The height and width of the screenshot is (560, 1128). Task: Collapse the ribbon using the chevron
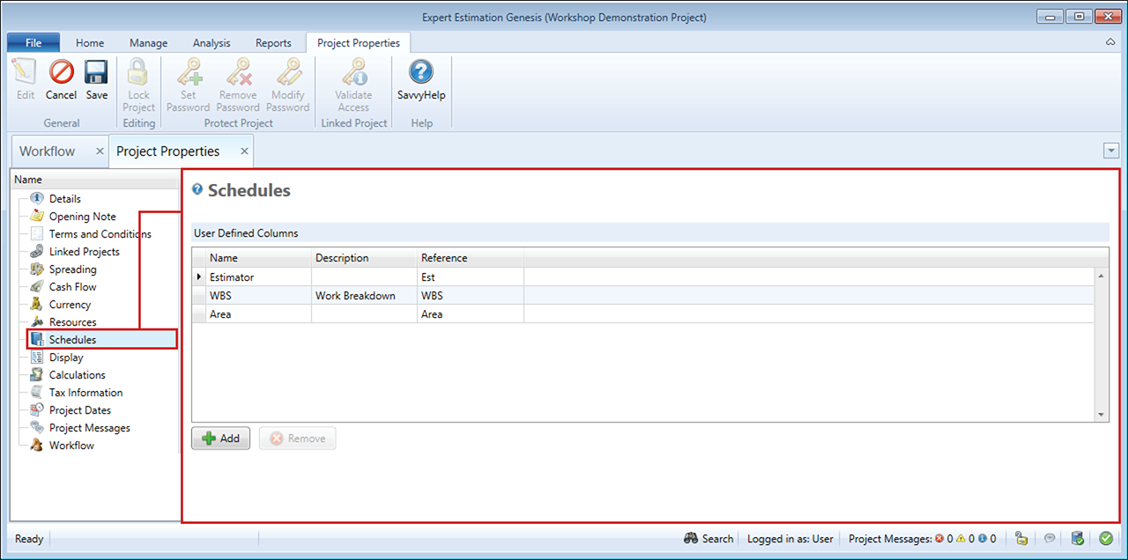1110,42
